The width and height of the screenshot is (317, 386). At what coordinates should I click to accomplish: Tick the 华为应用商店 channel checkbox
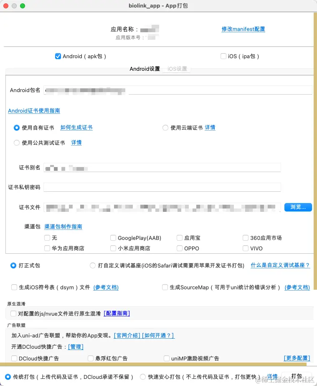point(47,248)
